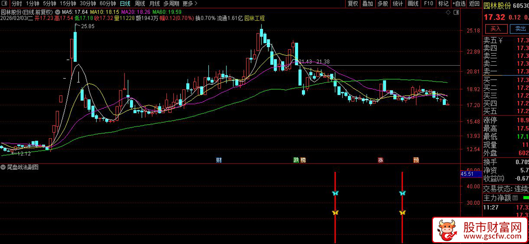
Task: Click the 园林工程 sector link
Action: coord(254,18)
